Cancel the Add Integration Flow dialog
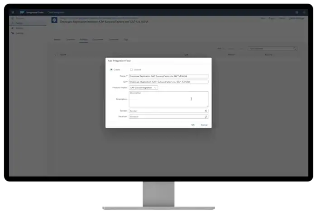This screenshot has height=214, width=317. click(x=204, y=125)
